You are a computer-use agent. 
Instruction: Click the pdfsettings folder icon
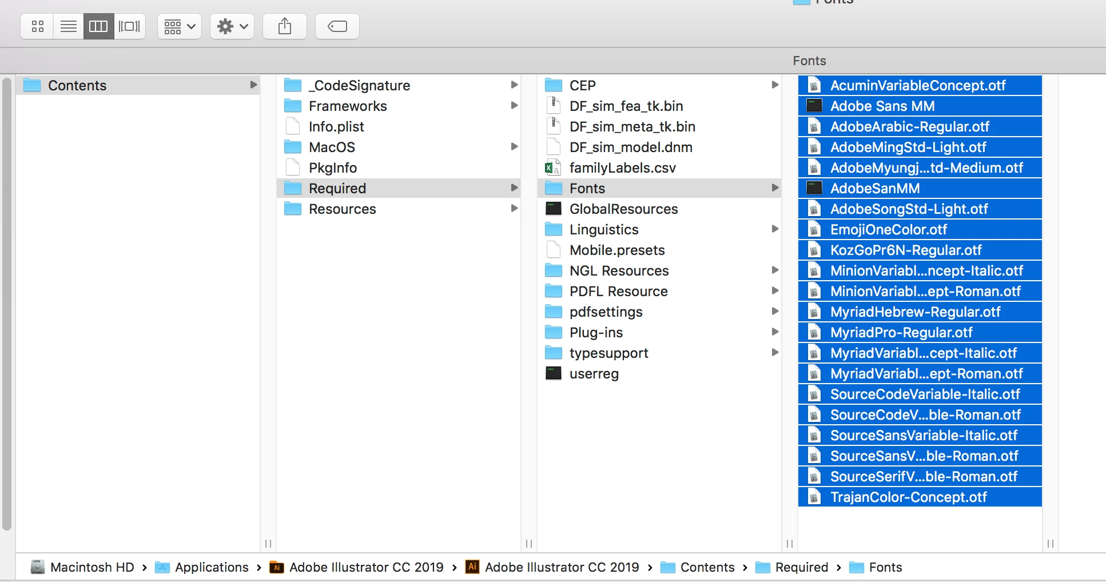click(554, 312)
